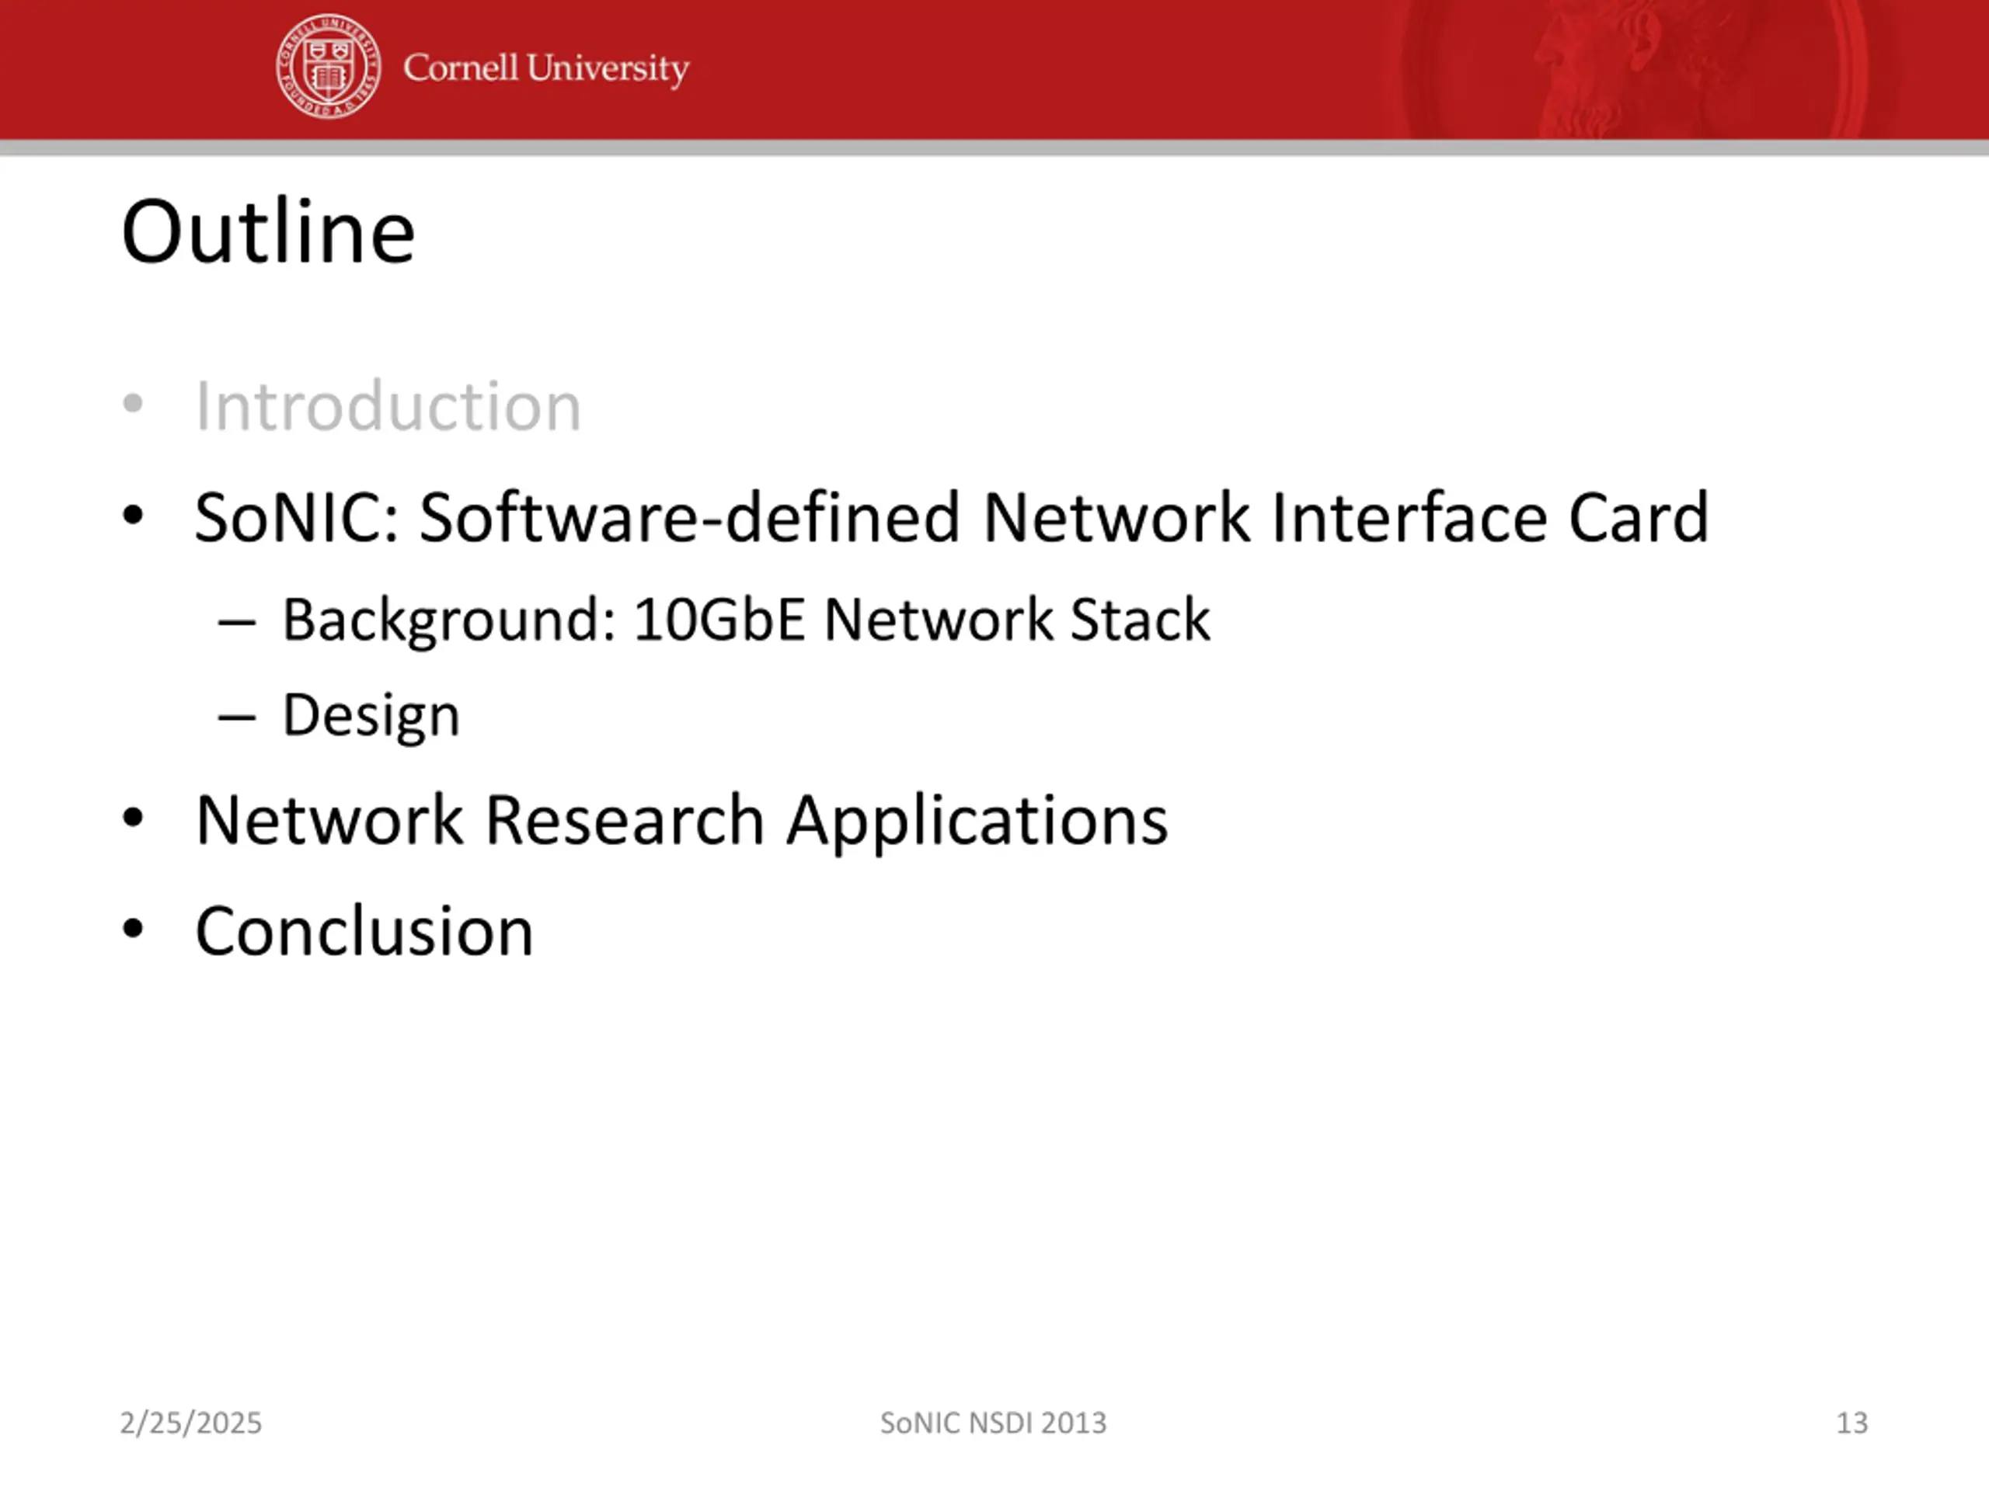This screenshot has height=1491, width=1989.
Task: Click the grayed-out Introduction bullet
Action: 388,406
